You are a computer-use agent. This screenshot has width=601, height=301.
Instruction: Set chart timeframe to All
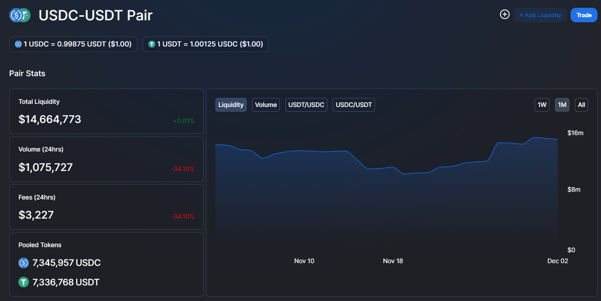(x=581, y=105)
